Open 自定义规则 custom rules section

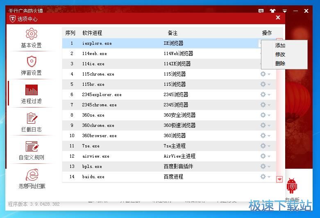[32, 151]
